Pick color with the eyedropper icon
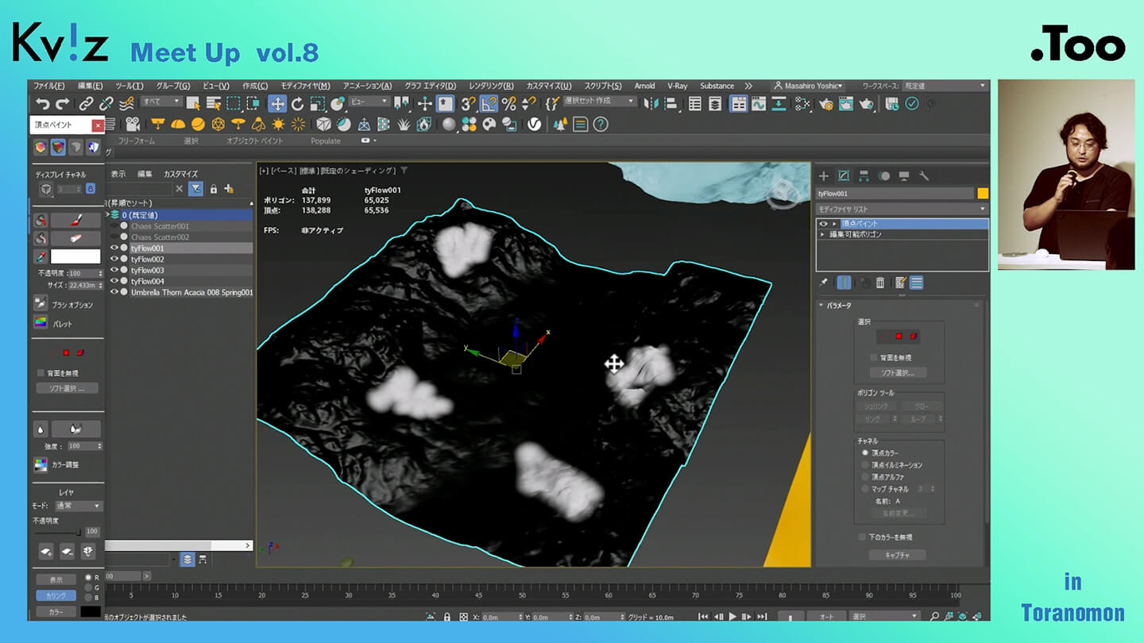Screen dimensions: 1144x643 [x=41, y=256]
